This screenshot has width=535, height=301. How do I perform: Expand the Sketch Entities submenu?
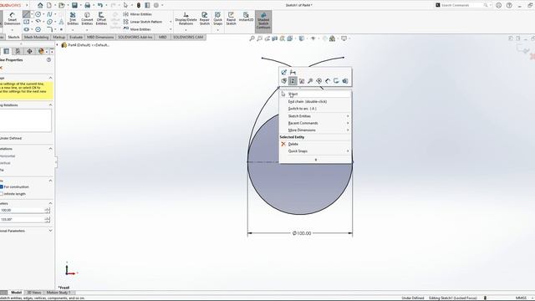coord(315,116)
